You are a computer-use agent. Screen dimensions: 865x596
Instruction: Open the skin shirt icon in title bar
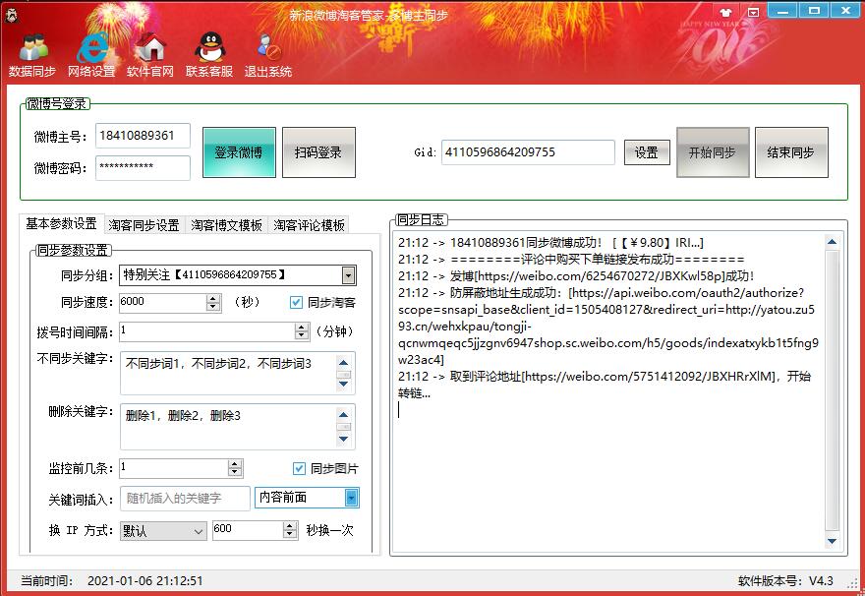pyautogui.click(x=726, y=12)
